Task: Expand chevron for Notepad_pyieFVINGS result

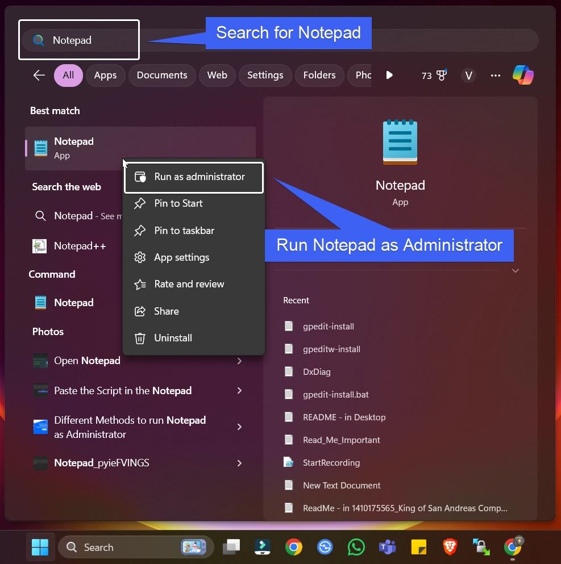Action: [x=240, y=463]
